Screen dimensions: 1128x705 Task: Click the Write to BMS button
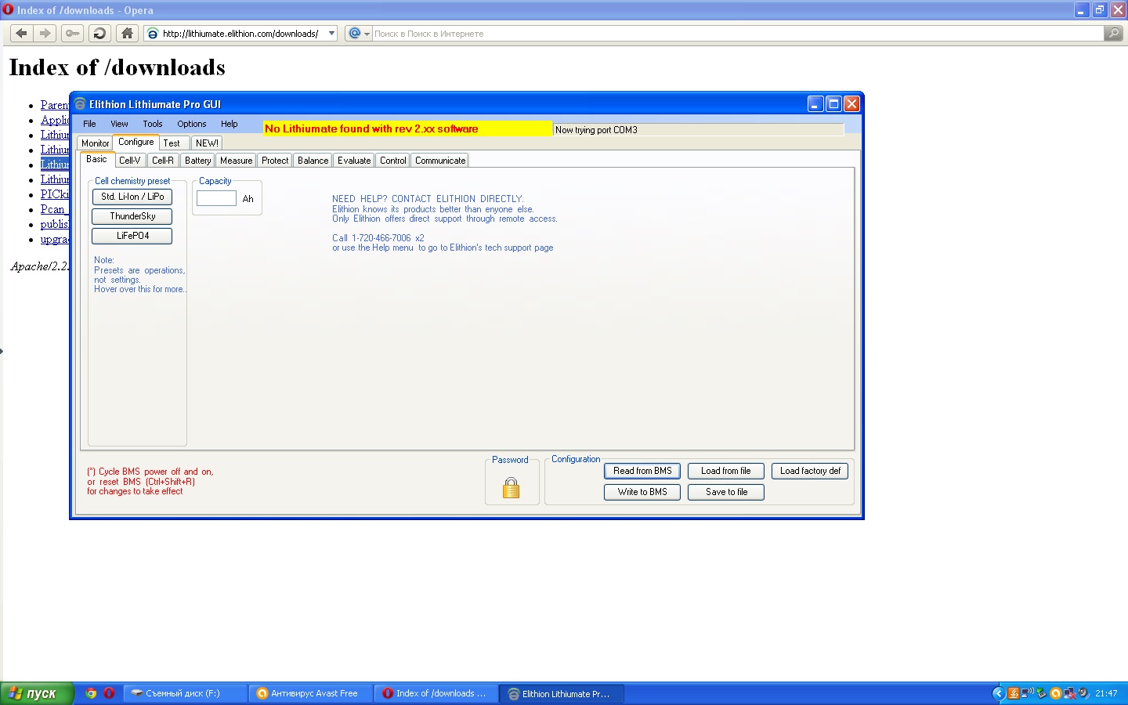[642, 492]
